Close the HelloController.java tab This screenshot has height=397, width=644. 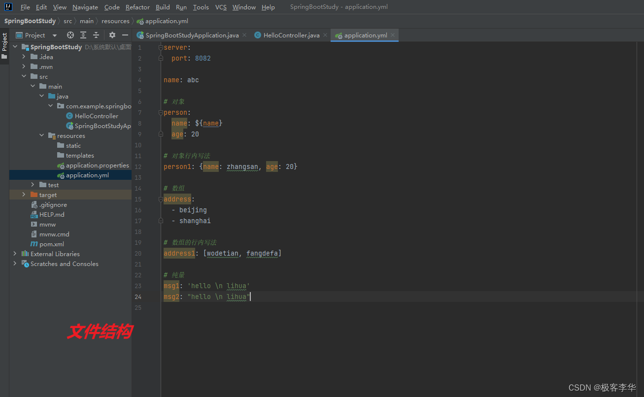(x=325, y=35)
